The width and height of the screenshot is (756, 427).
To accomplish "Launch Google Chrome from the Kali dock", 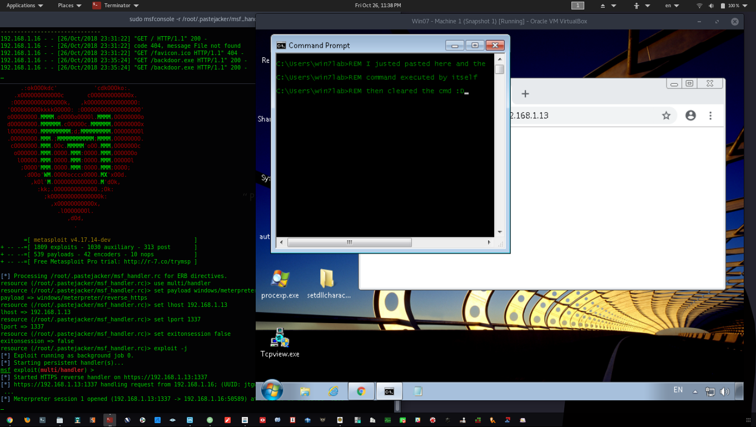I will click(9, 420).
